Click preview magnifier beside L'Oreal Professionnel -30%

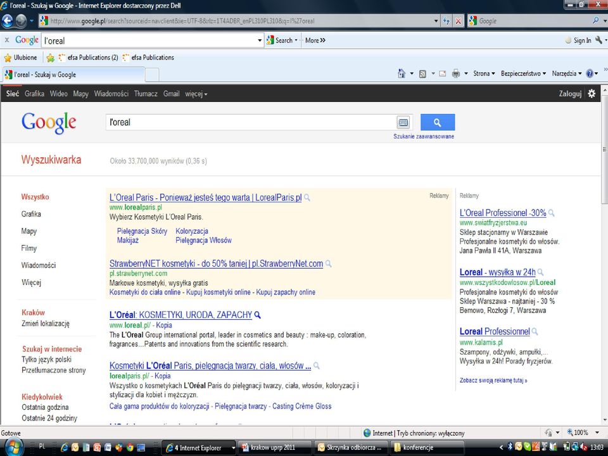coord(551,213)
